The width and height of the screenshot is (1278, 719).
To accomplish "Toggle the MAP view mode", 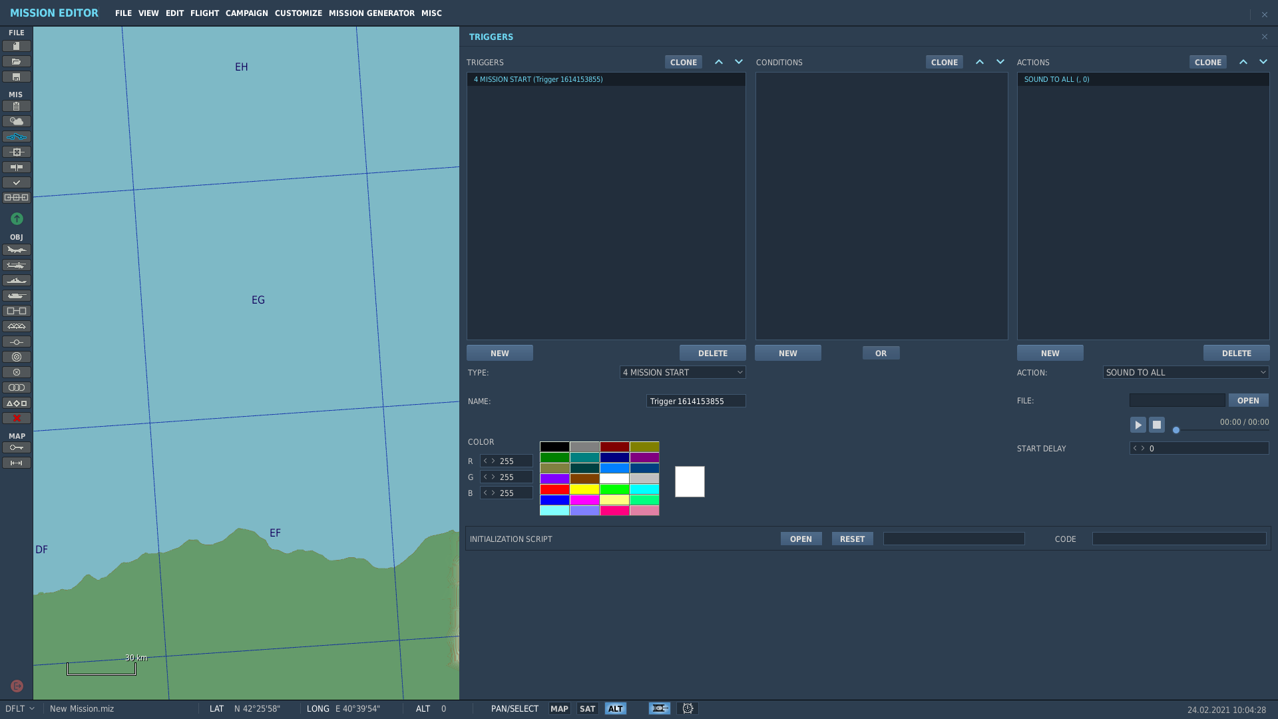I will tap(559, 708).
